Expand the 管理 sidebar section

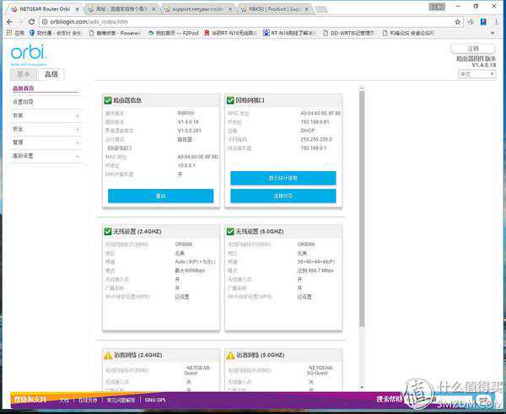pyautogui.click(x=78, y=142)
